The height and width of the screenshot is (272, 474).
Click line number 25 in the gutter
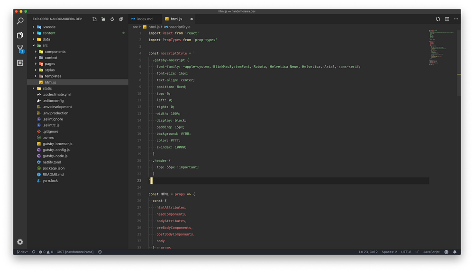click(139, 194)
